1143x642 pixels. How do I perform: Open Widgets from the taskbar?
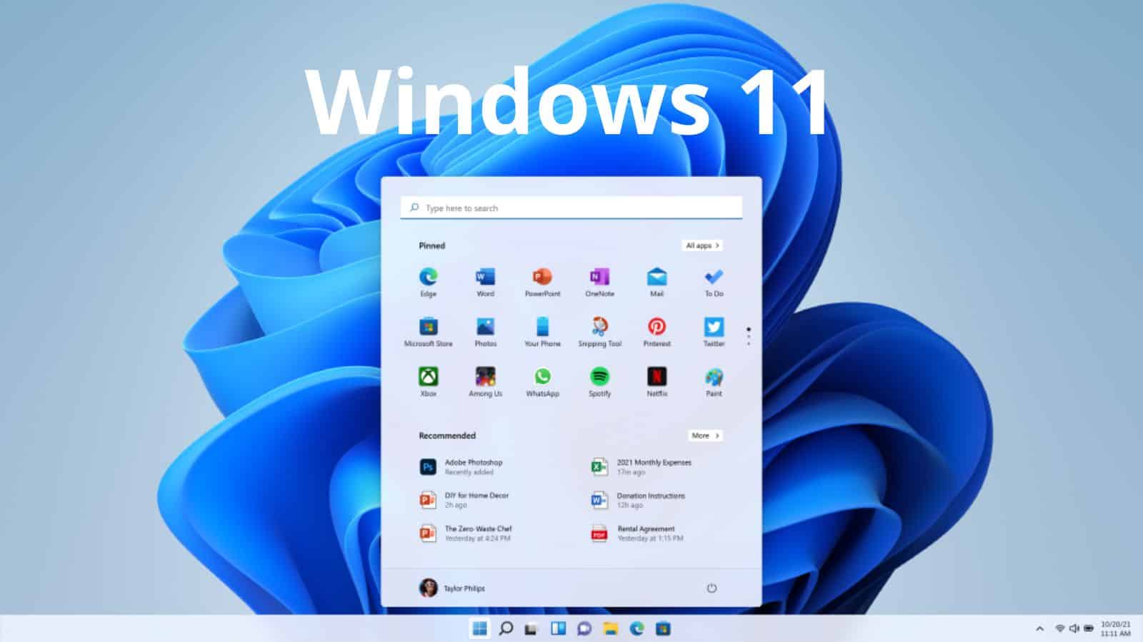[558, 628]
